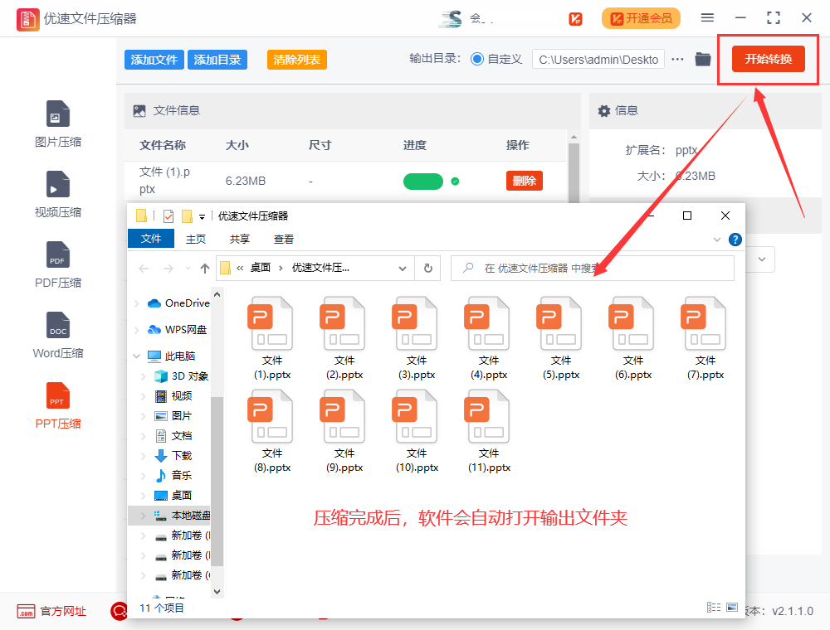Select the PPT压缩 tool in sidebar
830x630 pixels.
coord(58,405)
